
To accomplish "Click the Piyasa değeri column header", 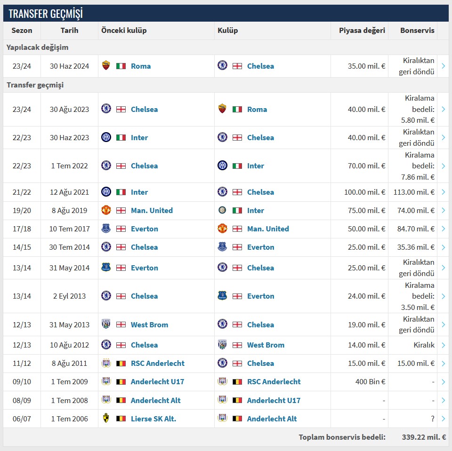I will pos(362,30).
